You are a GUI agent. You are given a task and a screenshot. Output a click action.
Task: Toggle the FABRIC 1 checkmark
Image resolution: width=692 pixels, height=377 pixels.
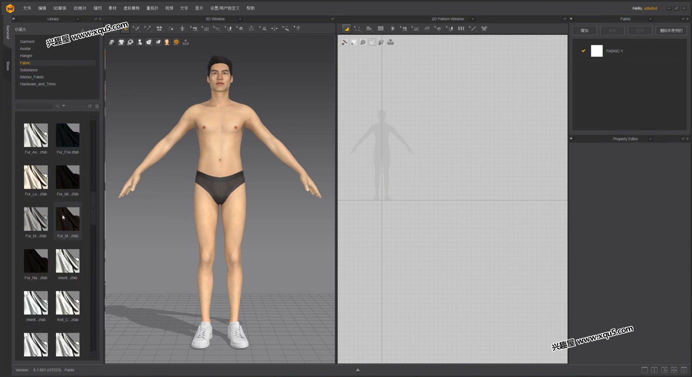(583, 51)
